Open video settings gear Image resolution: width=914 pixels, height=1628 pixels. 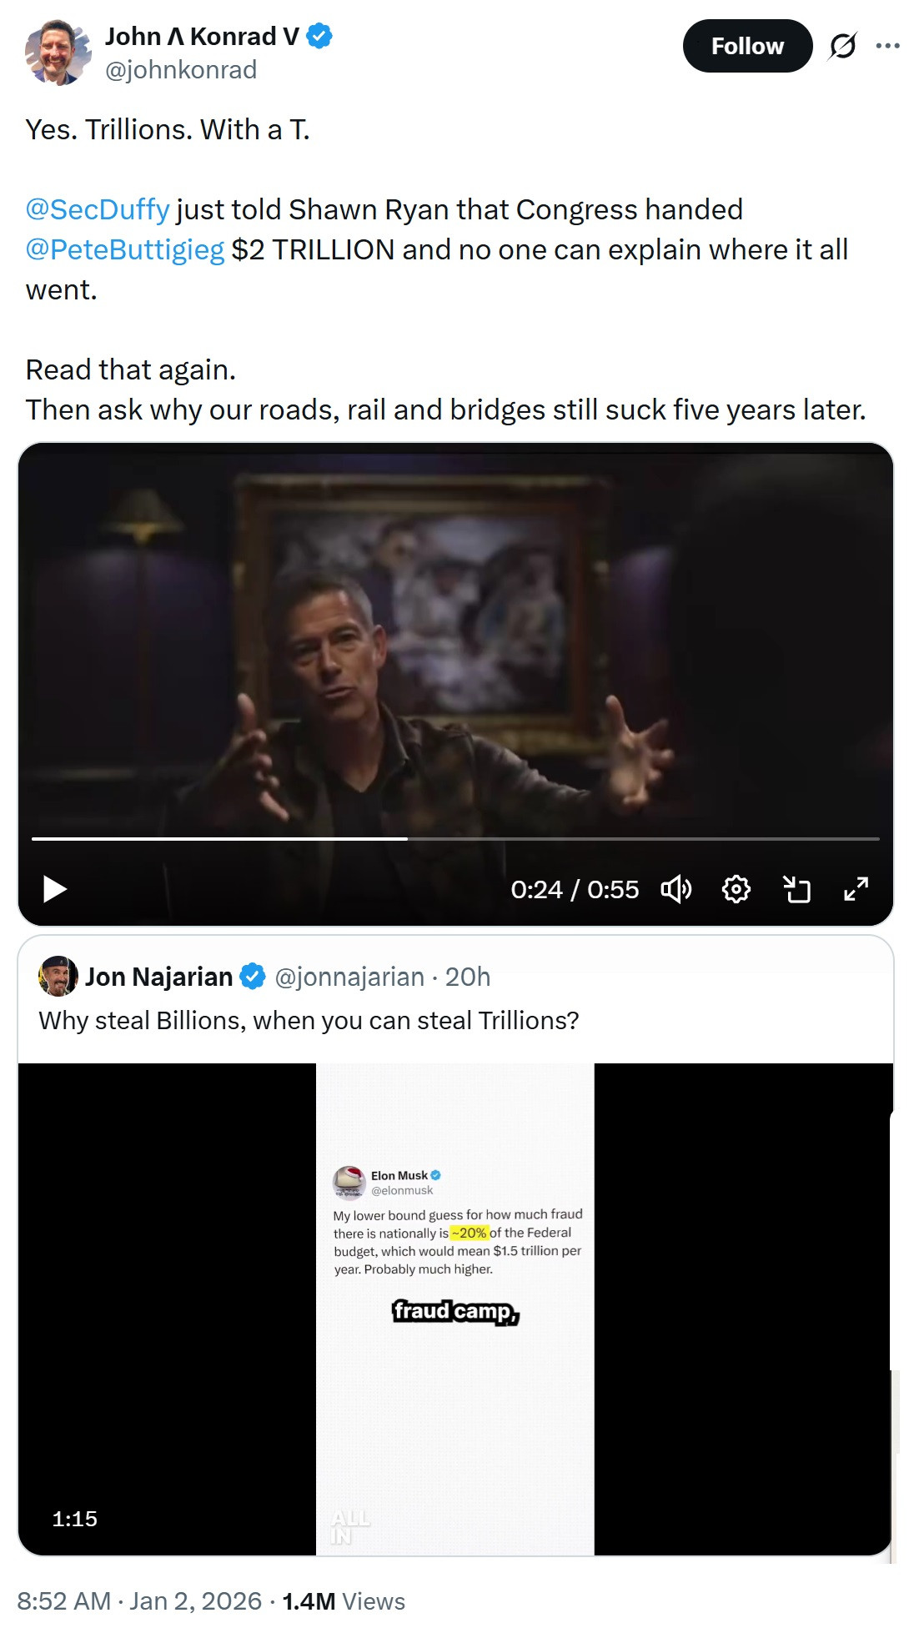coord(736,889)
